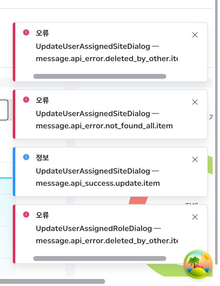Click the coral chart segment below info toast
The image size is (220, 286).
pos(138,200)
